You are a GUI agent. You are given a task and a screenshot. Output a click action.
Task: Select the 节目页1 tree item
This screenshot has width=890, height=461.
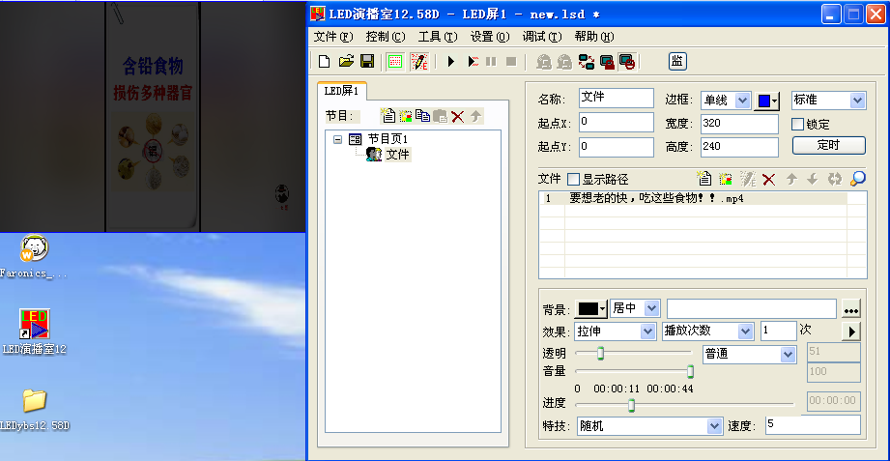(x=388, y=139)
